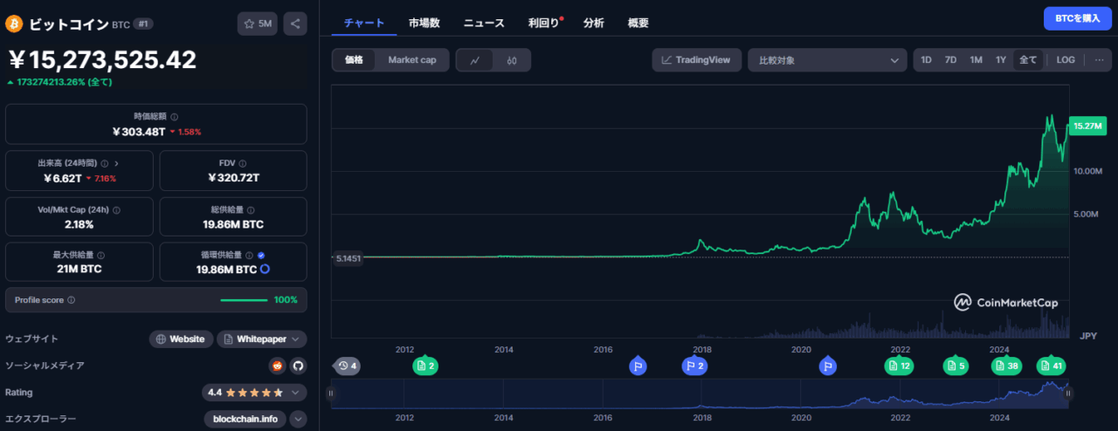The height and width of the screenshot is (431, 1118).
Task: Click the blue verified badge by 循環供給量
Action: pyautogui.click(x=261, y=256)
